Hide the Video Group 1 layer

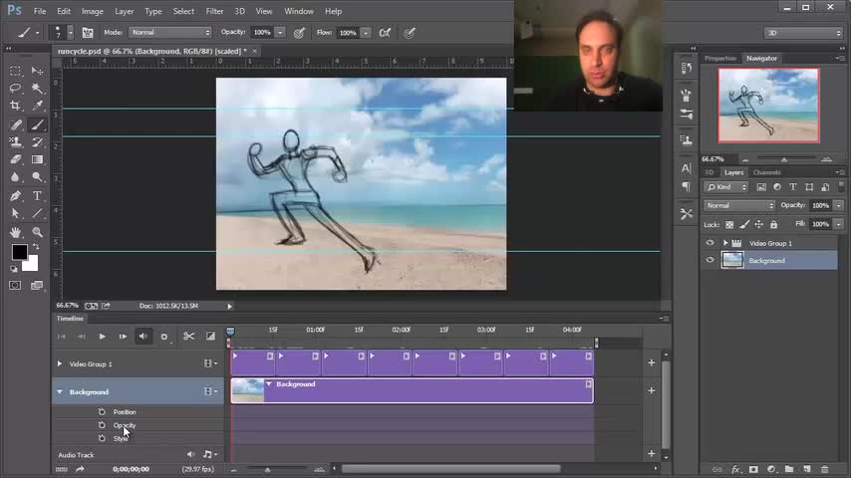point(709,243)
